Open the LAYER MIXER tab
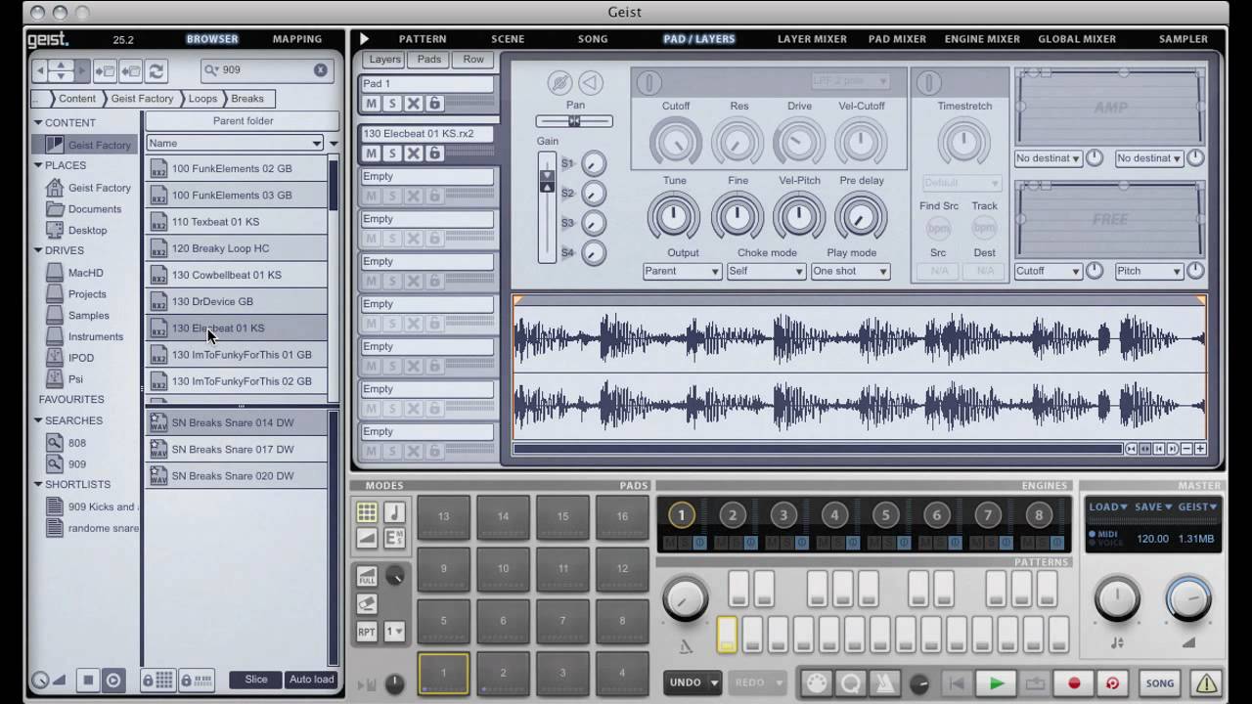Image resolution: width=1252 pixels, height=704 pixels. [x=812, y=39]
